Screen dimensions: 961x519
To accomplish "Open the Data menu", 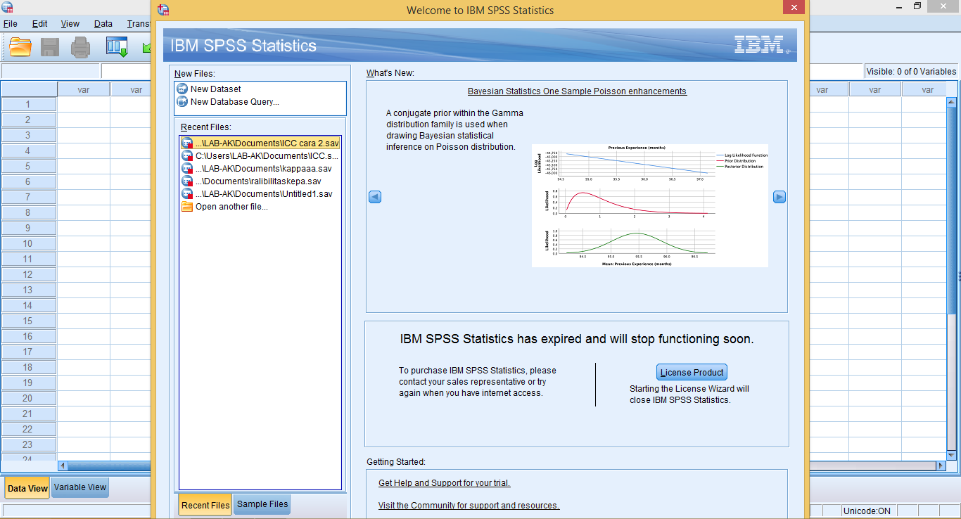I will pos(103,24).
